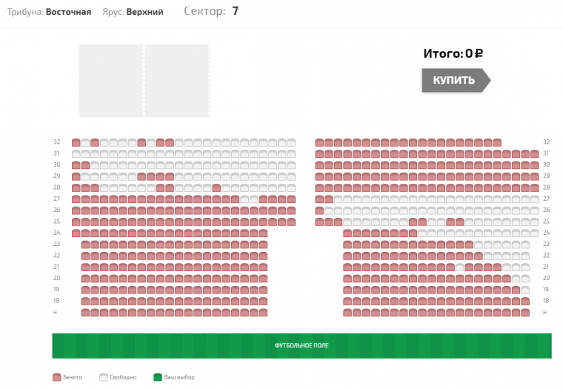563x389 pixels.
Task: Click the Занято legend seat icon
Action: pyautogui.click(x=57, y=377)
